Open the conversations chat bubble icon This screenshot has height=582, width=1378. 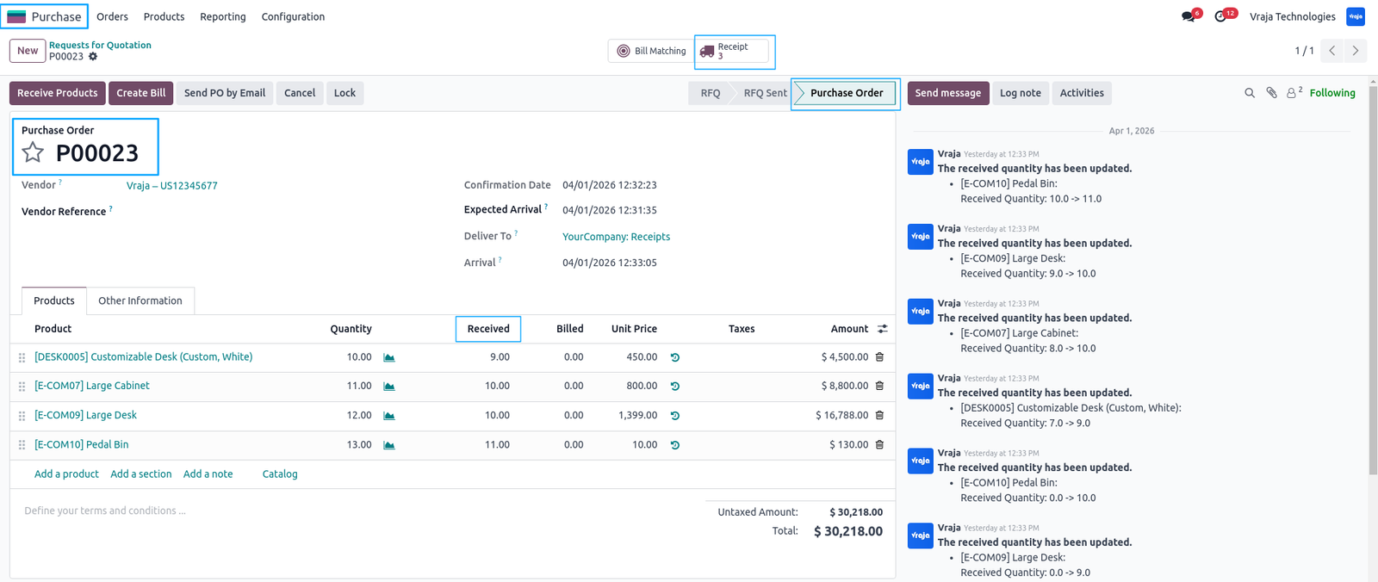pyautogui.click(x=1189, y=16)
